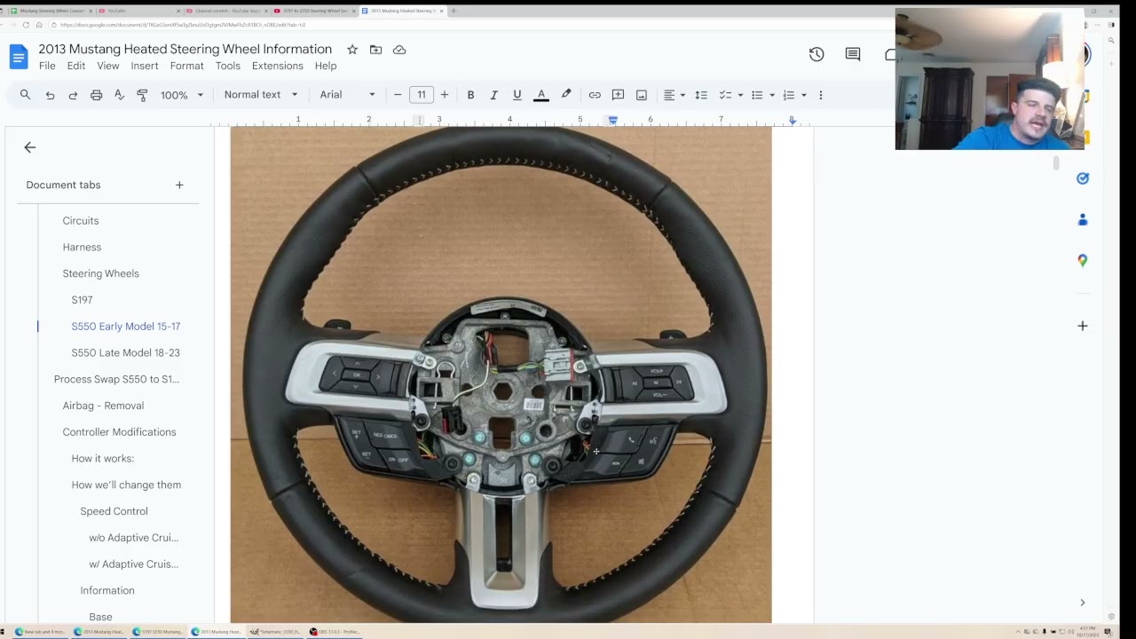The image size is (1136, 639).
Task: Open Google Tasks side panel icon
Action: pyautogui.click(x=1083, y=178)
